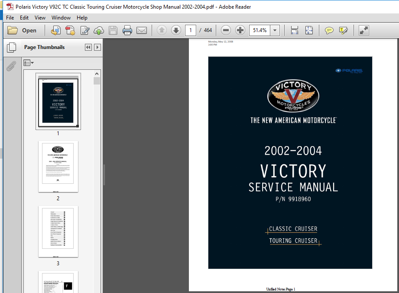Open the View menu
The image size is (399, 293).
tap(40, 18)
